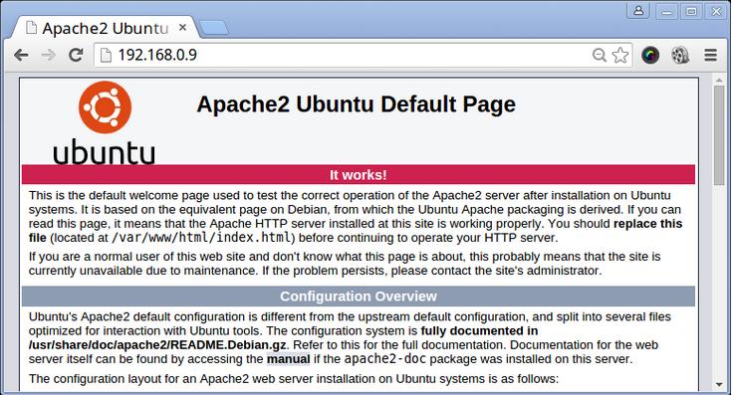Maximize the browser window
732x395 pixels.
691,11
